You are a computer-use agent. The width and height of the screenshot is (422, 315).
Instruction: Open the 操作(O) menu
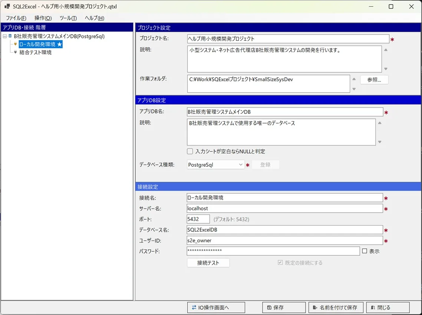43,18
